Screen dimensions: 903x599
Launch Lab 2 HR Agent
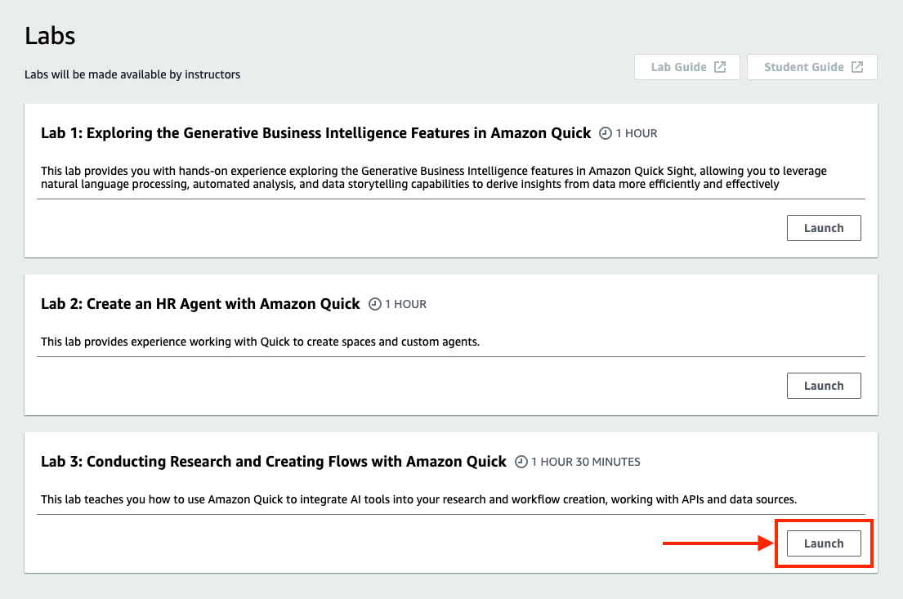click(x=824, y=386)
